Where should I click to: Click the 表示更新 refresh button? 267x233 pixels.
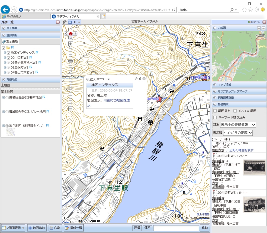point(10,41)
